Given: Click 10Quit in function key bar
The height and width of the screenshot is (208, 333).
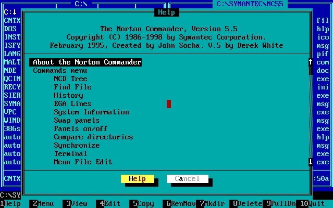Looking at the screenshot, I should (310, 204).
